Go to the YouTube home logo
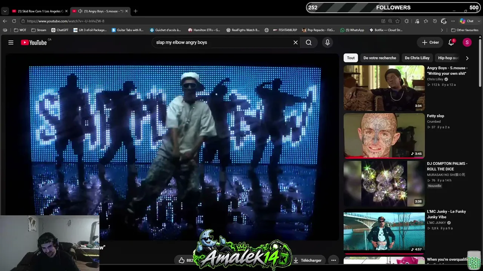 (x=34, y=43)
